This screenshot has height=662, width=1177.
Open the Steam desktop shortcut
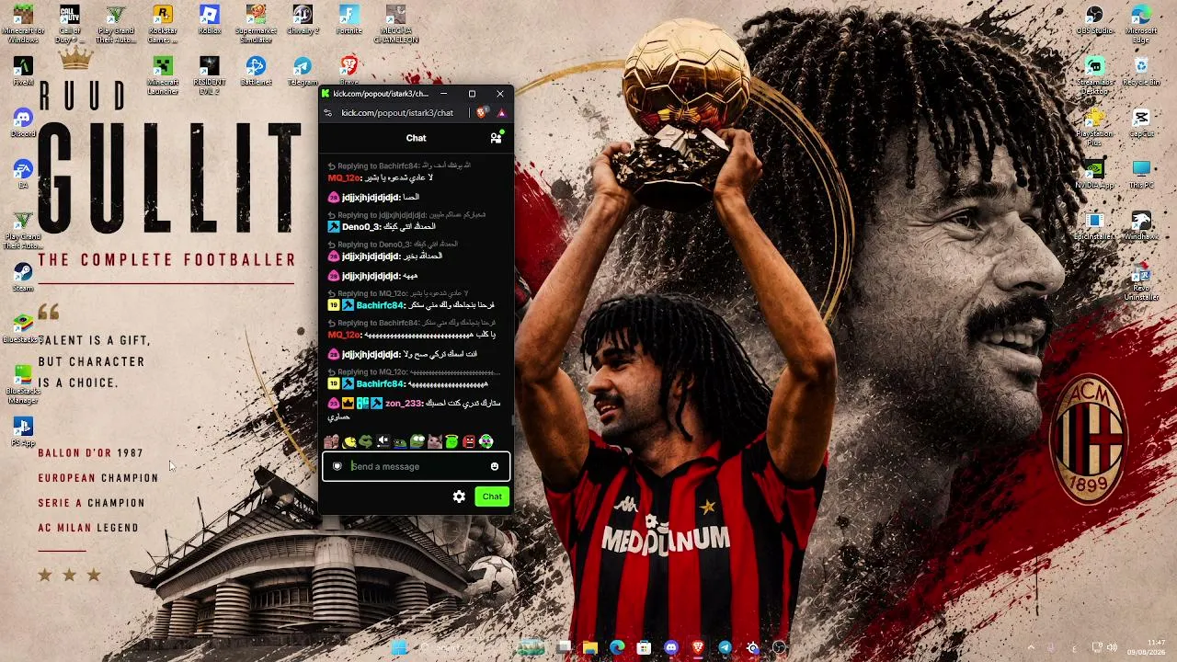pos(23,277)
